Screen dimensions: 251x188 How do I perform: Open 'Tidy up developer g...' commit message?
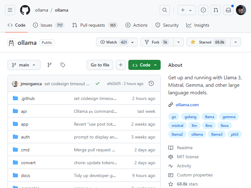click(x=95, y=175)
